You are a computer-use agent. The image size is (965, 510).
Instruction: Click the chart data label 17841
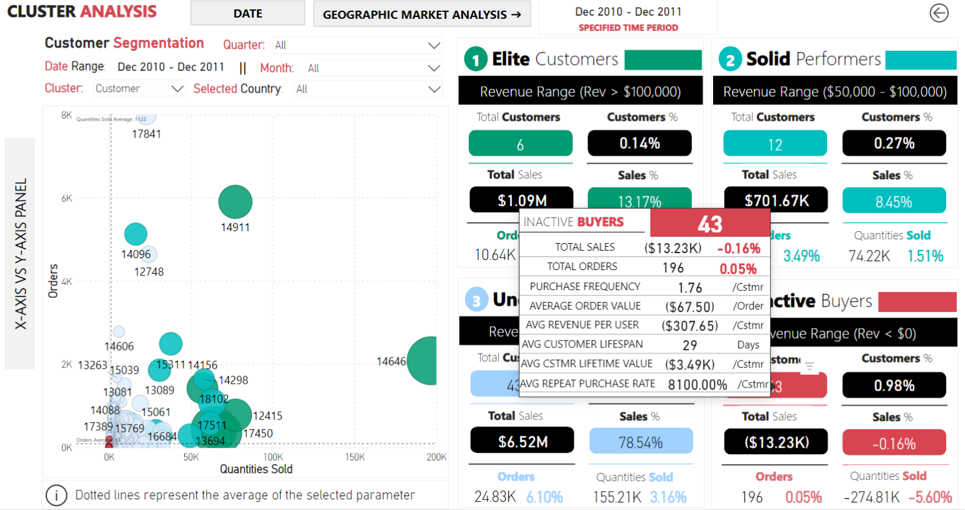(x=146, y=134)
